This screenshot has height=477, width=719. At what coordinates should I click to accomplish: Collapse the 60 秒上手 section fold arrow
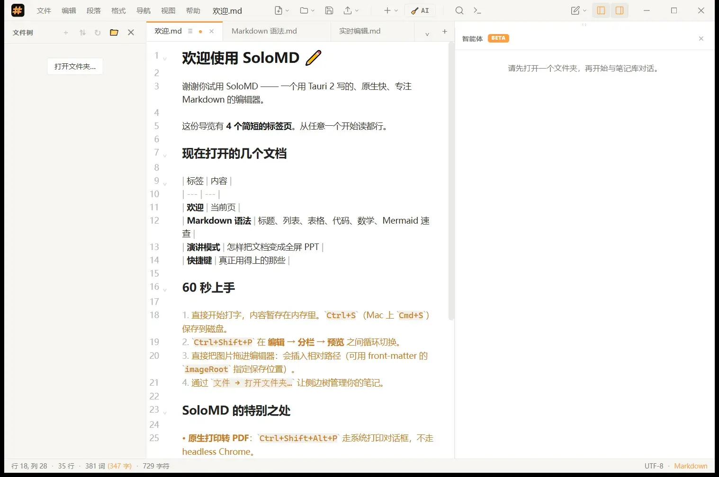(x=165, y=289)
